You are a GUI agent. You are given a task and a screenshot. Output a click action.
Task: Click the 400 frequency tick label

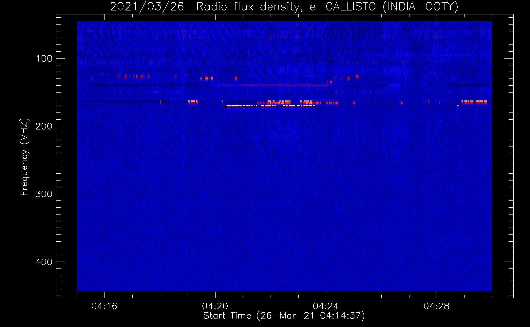click(x=44, y=262)
